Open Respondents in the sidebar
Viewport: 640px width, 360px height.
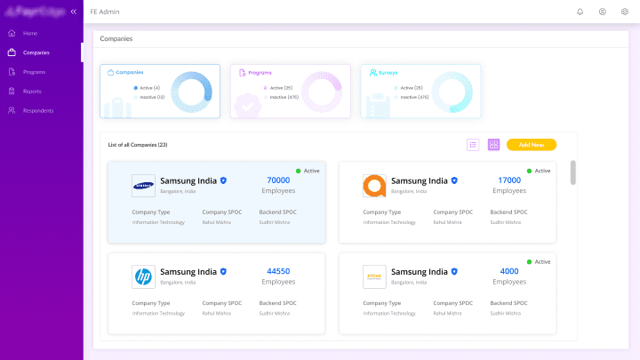coord(37,111)
